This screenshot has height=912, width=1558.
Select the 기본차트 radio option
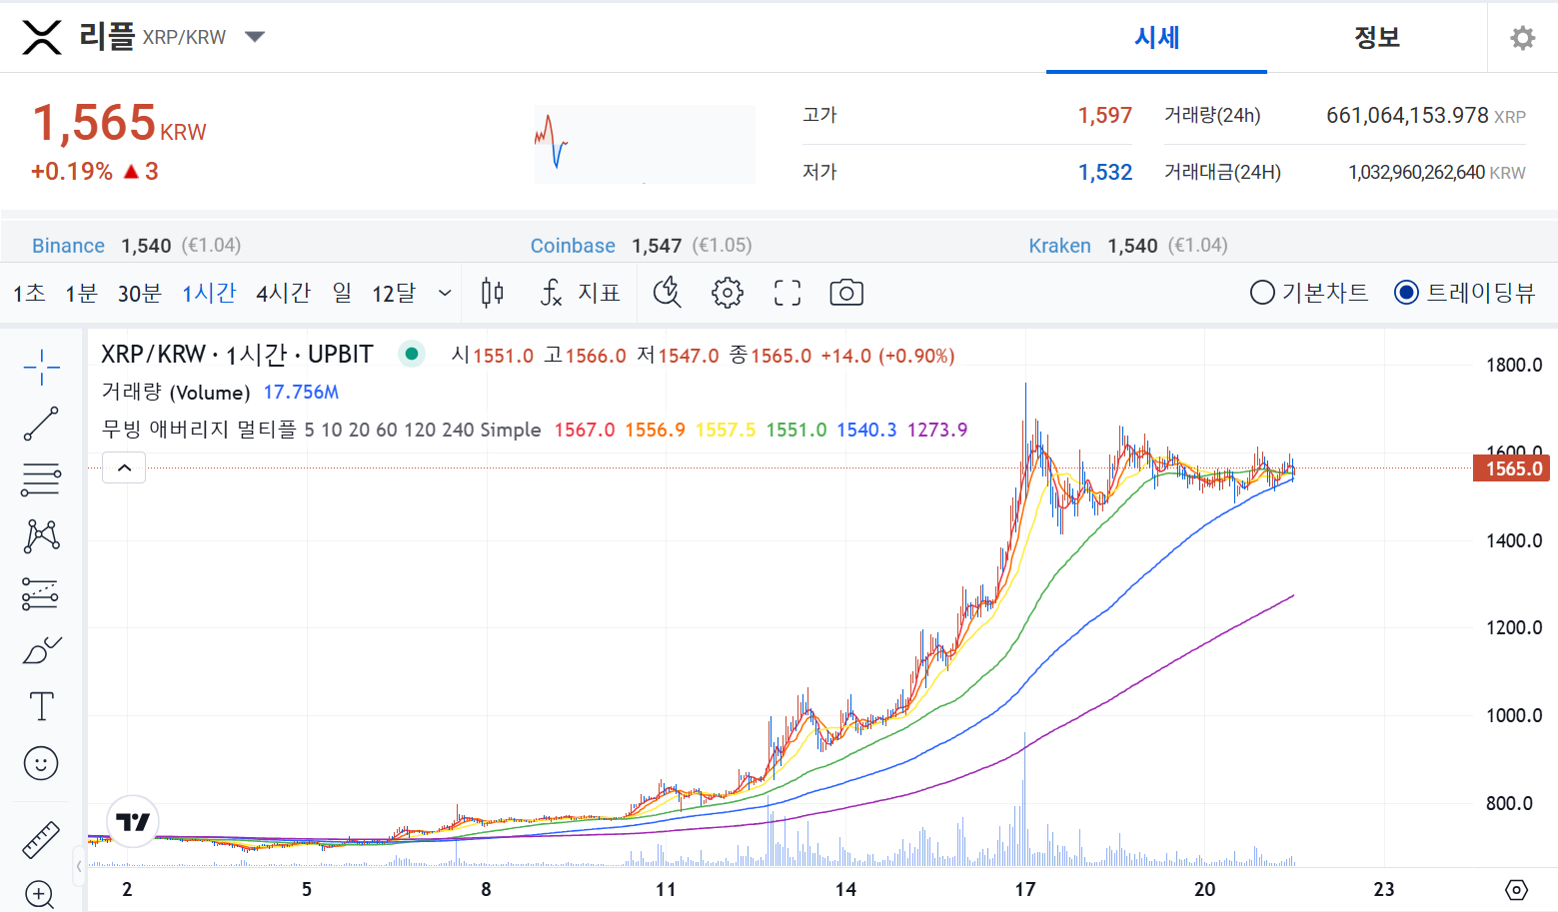[x=1309, y=293]
